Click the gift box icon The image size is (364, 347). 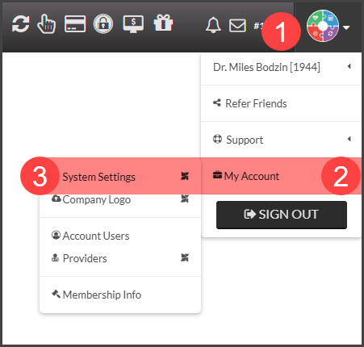(163, 23)
